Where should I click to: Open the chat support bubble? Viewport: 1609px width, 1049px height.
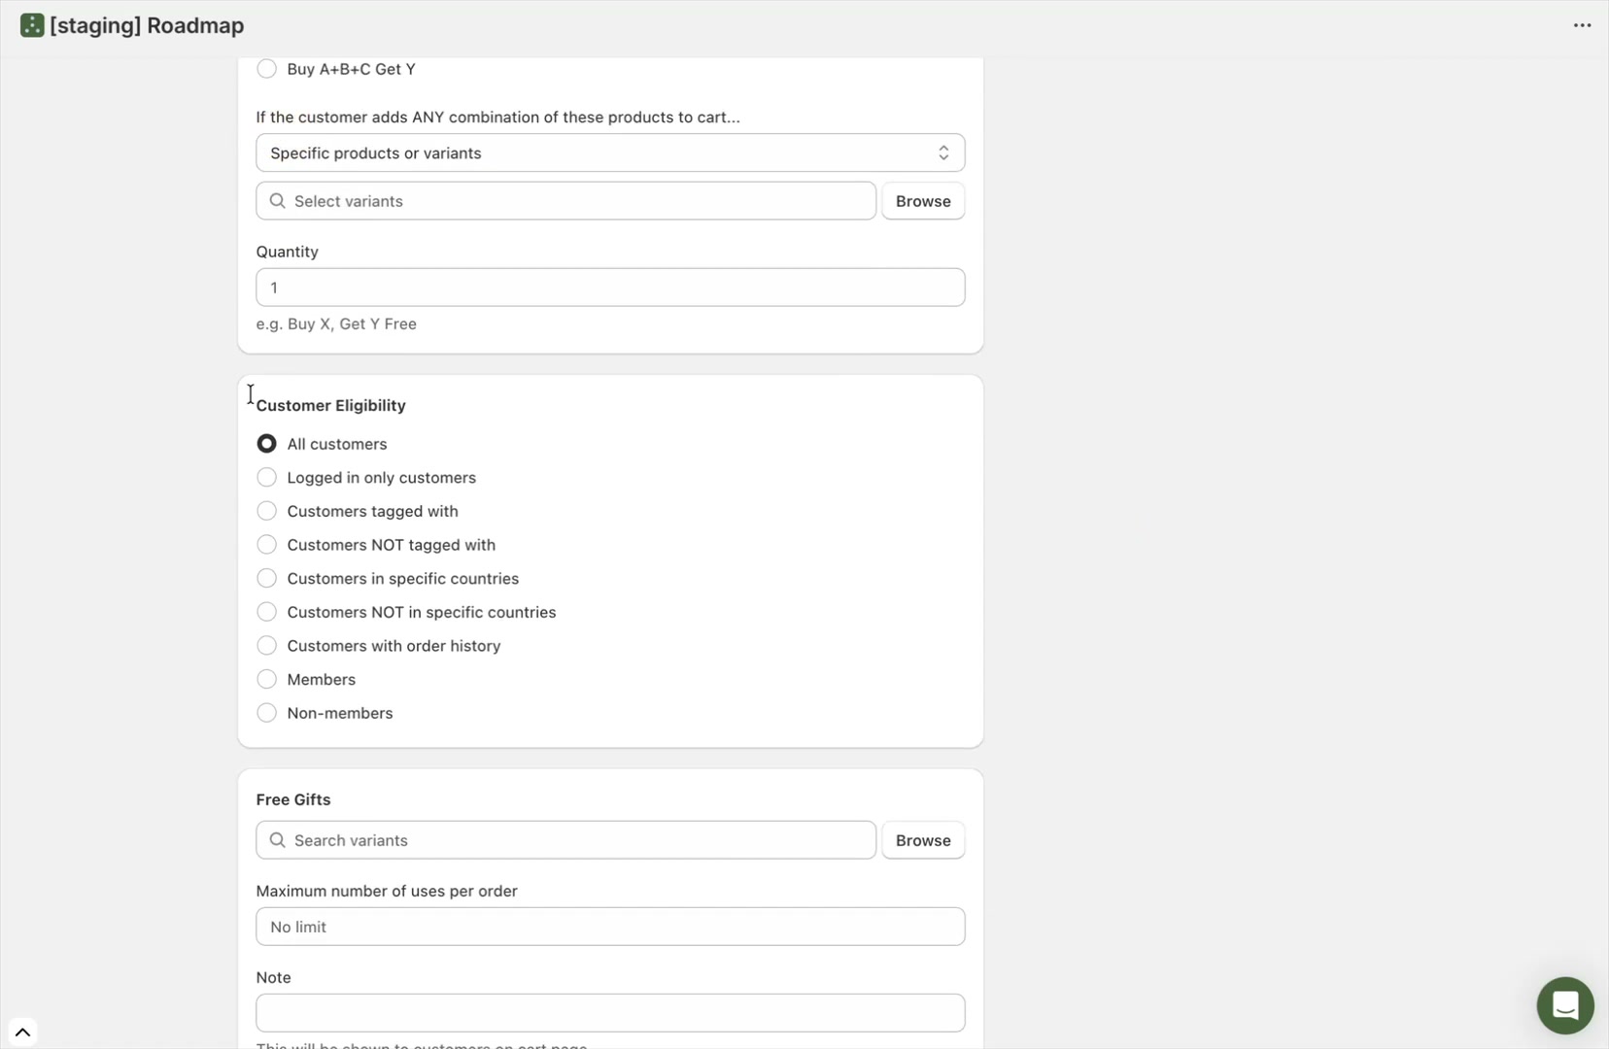click(x=1565, y=1005)
